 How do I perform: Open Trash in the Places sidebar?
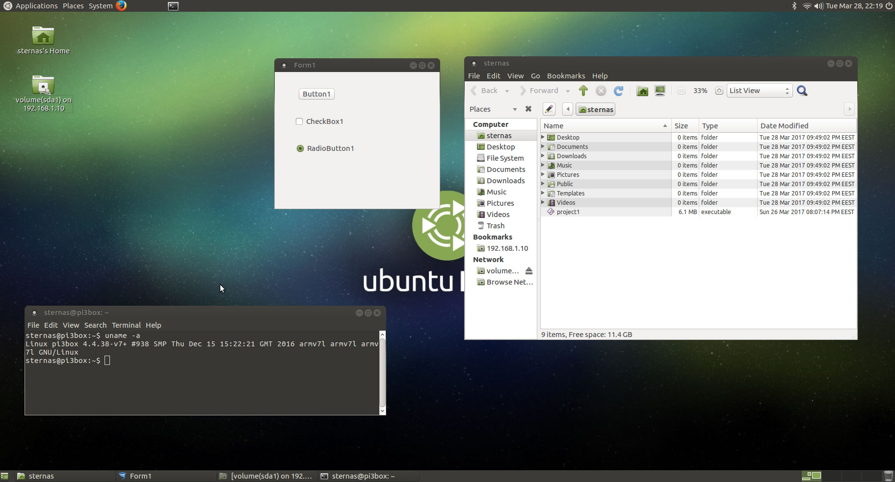click(x=491, y=226)
